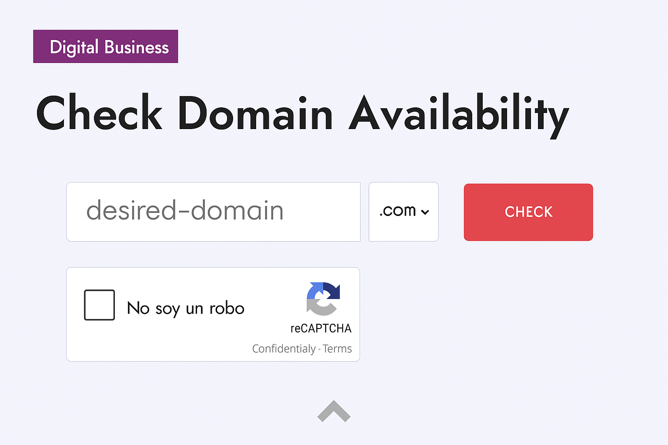The height and width of the screenshot is (445, 668).
Task: Click the red CHECK button
Action: click(x=528, y=212)
